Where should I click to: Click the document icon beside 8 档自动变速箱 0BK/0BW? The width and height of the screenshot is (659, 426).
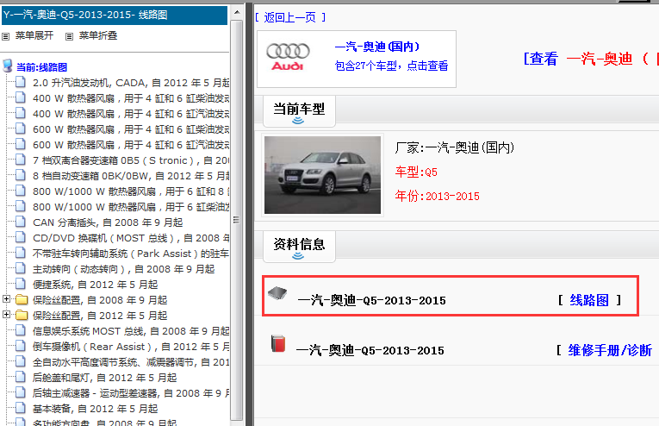coord(20,175)
